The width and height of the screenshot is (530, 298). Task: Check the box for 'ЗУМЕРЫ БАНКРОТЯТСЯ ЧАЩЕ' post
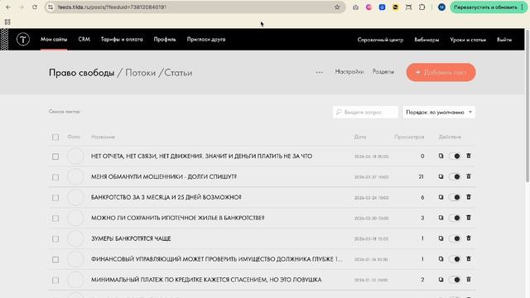point(55,239)
